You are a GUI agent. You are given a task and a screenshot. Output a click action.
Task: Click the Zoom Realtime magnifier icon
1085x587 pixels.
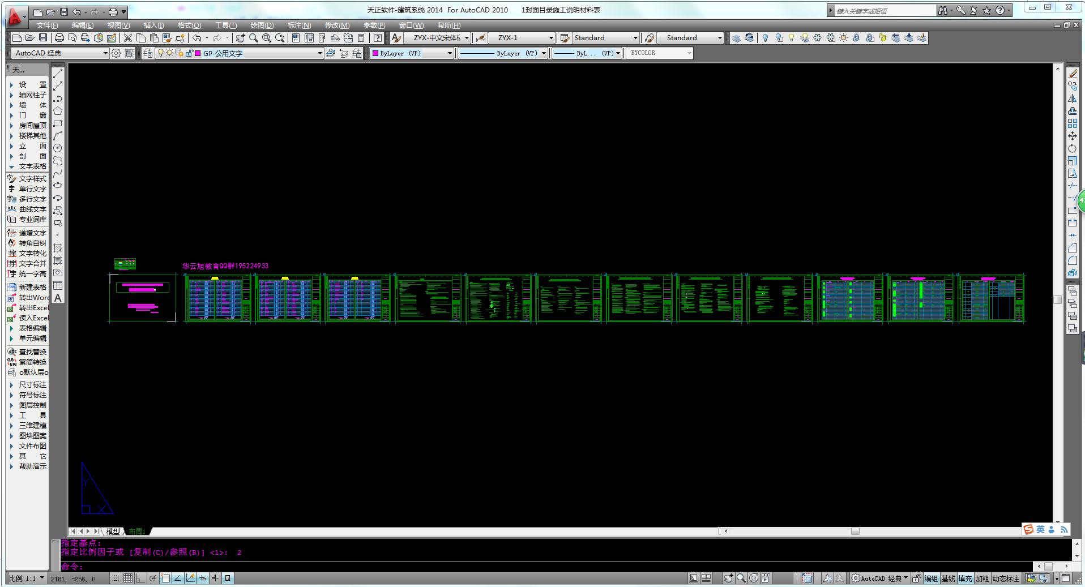[254, 38]
